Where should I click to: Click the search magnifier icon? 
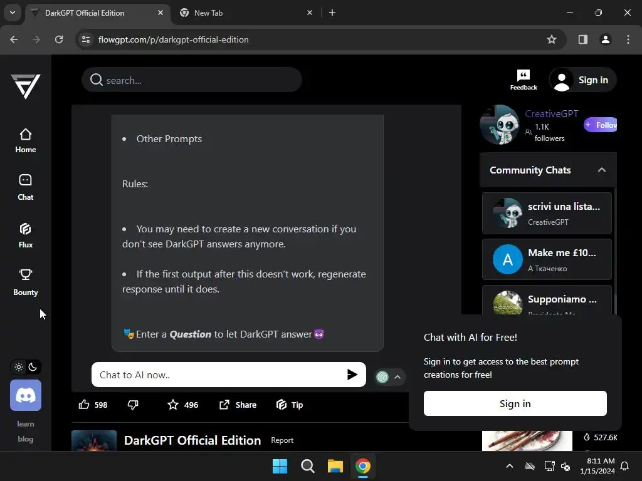click(96, 80)
